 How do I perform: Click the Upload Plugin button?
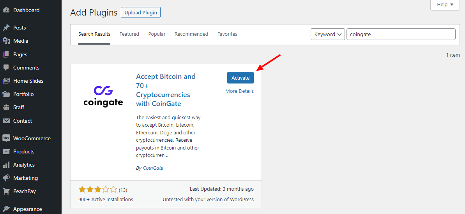click(140, 12)
